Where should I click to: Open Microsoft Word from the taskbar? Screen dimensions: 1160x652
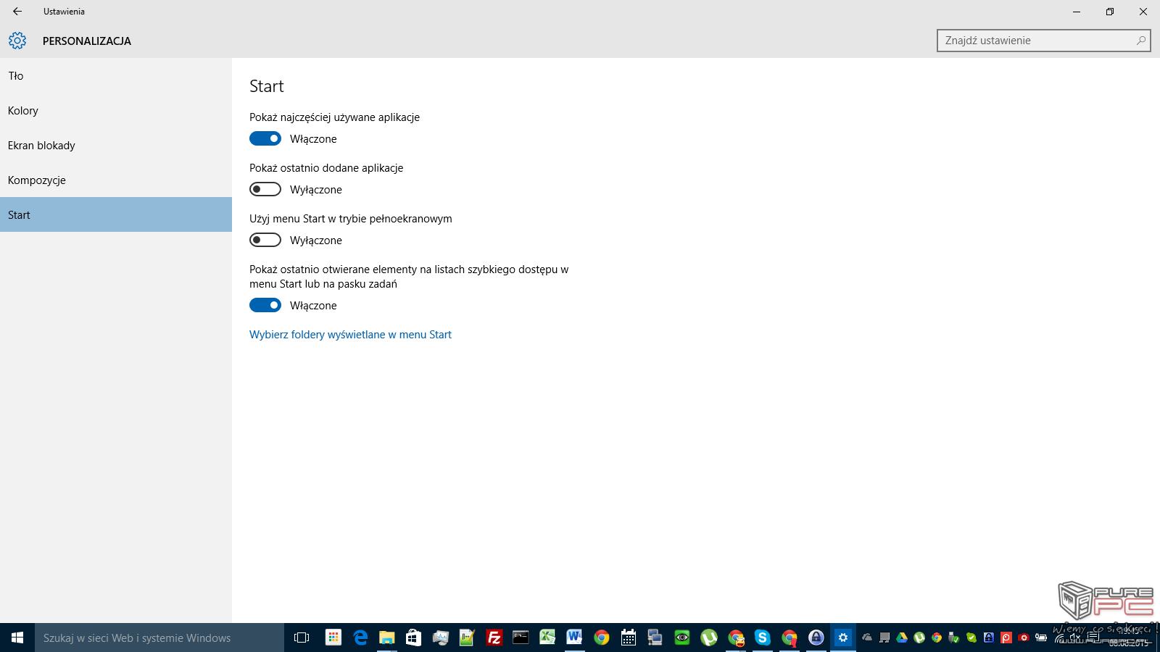[574, 638]
